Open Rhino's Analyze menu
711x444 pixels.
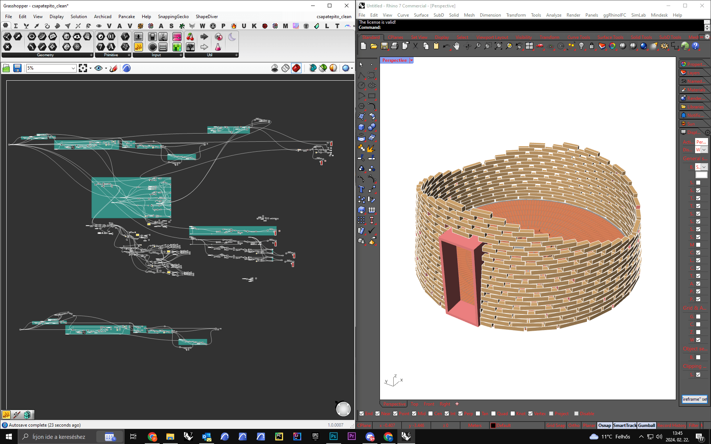pos(554,15)
